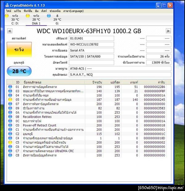185x191 pixels.
Task: Click the blue status icon for ID 03
Action: click(10, 91)
